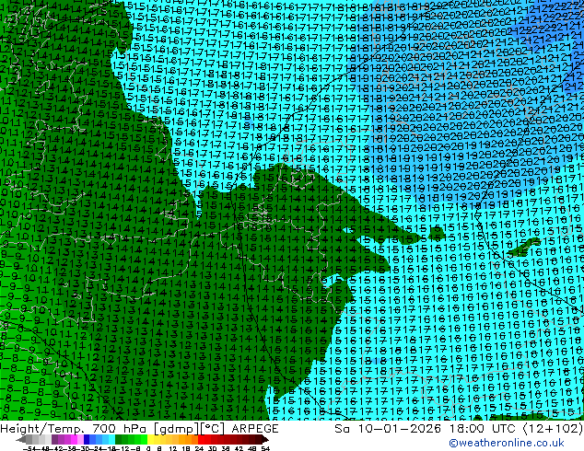Pick the yellow swatch in temperature legend

(x=150, y=439)
